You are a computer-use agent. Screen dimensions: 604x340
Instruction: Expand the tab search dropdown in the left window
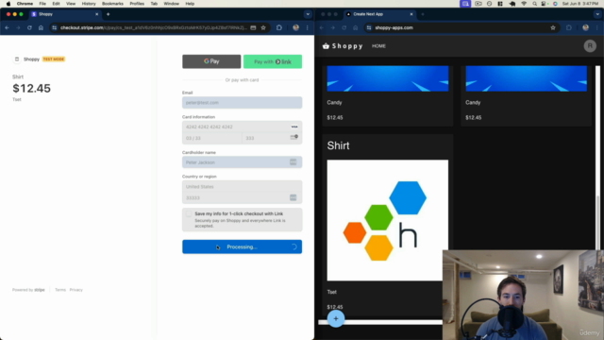pos(308,14)
